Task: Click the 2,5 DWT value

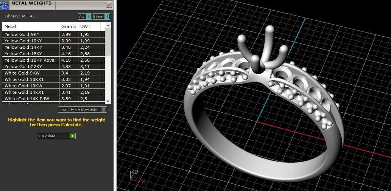Action: coord(84,99)
